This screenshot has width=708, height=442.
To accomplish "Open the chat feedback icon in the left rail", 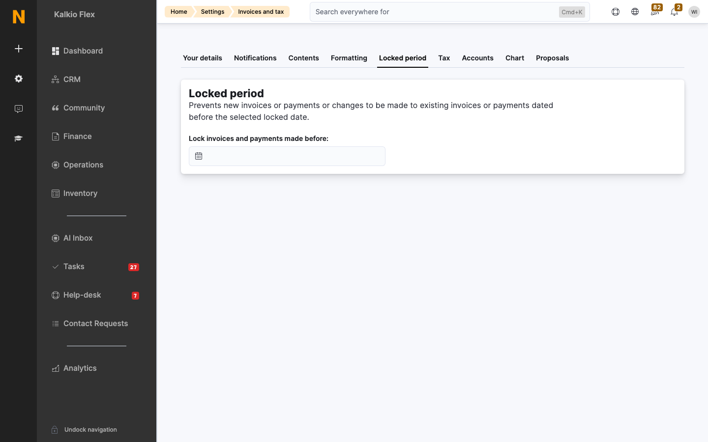I will [x=19, y=109].
